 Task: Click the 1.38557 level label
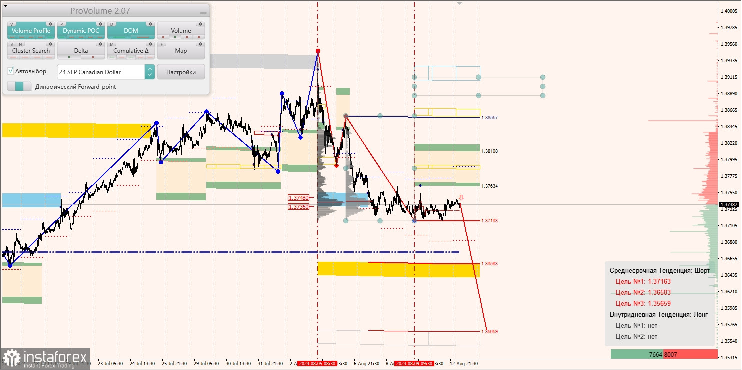(x=490, y=117)
